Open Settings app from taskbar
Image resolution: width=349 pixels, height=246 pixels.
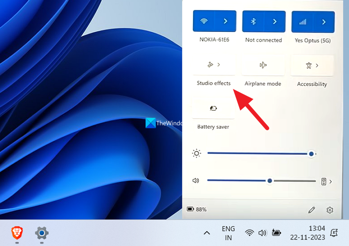[41, 233]
